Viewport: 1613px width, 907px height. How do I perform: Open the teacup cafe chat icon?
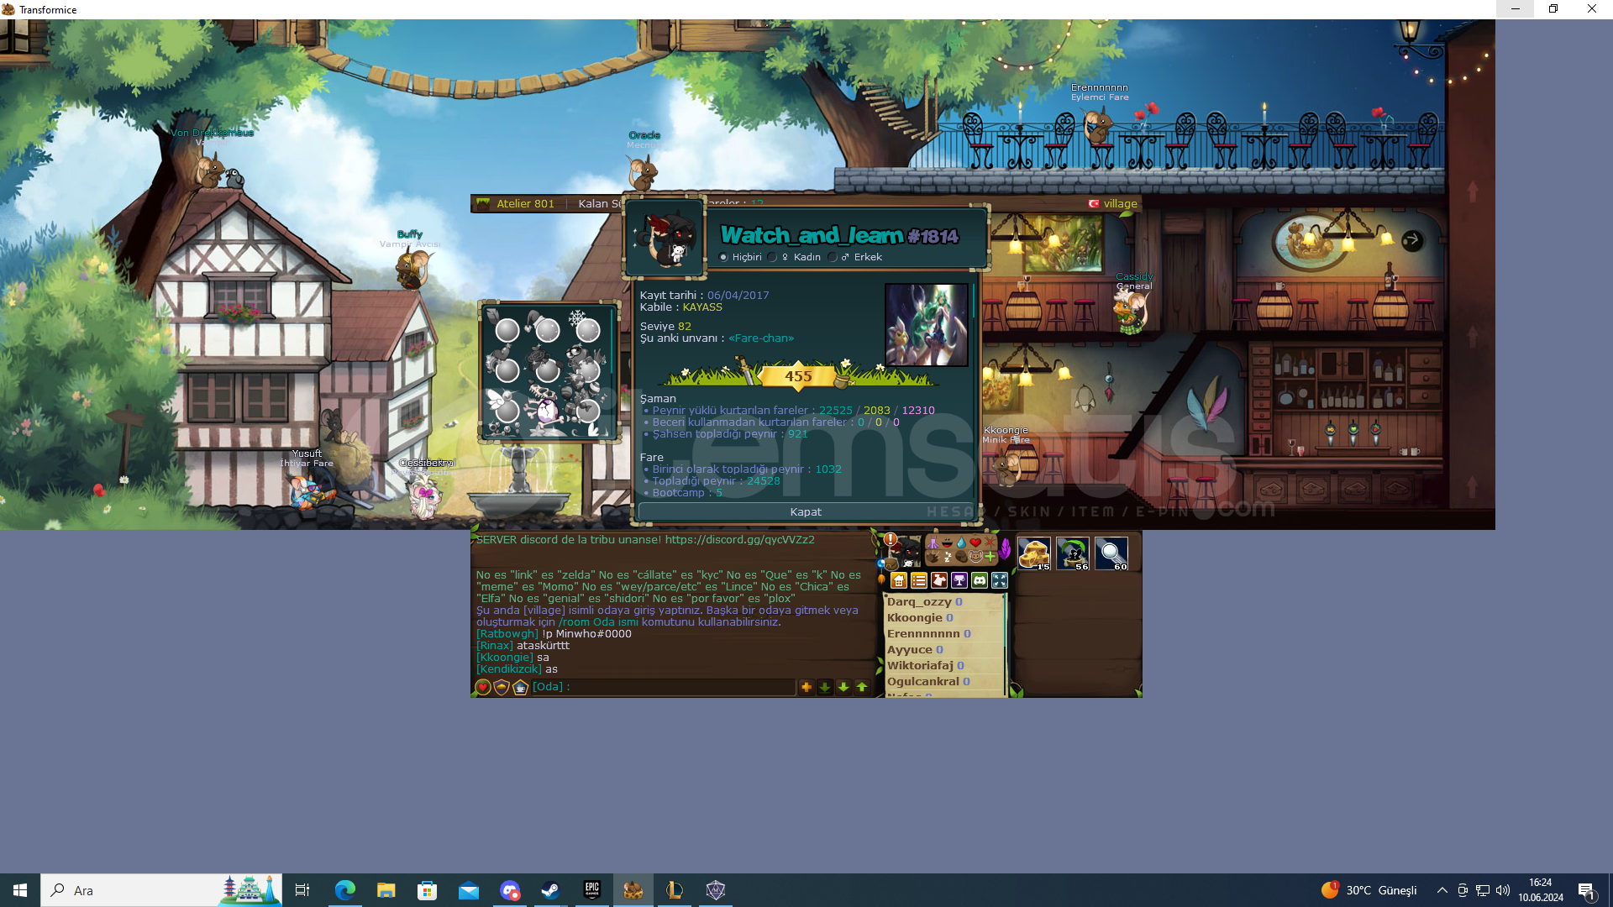pos(520,687)
